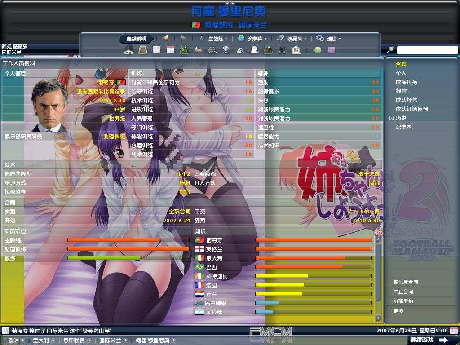
Task: Open the player search magnifier icon
Action: 240,50
